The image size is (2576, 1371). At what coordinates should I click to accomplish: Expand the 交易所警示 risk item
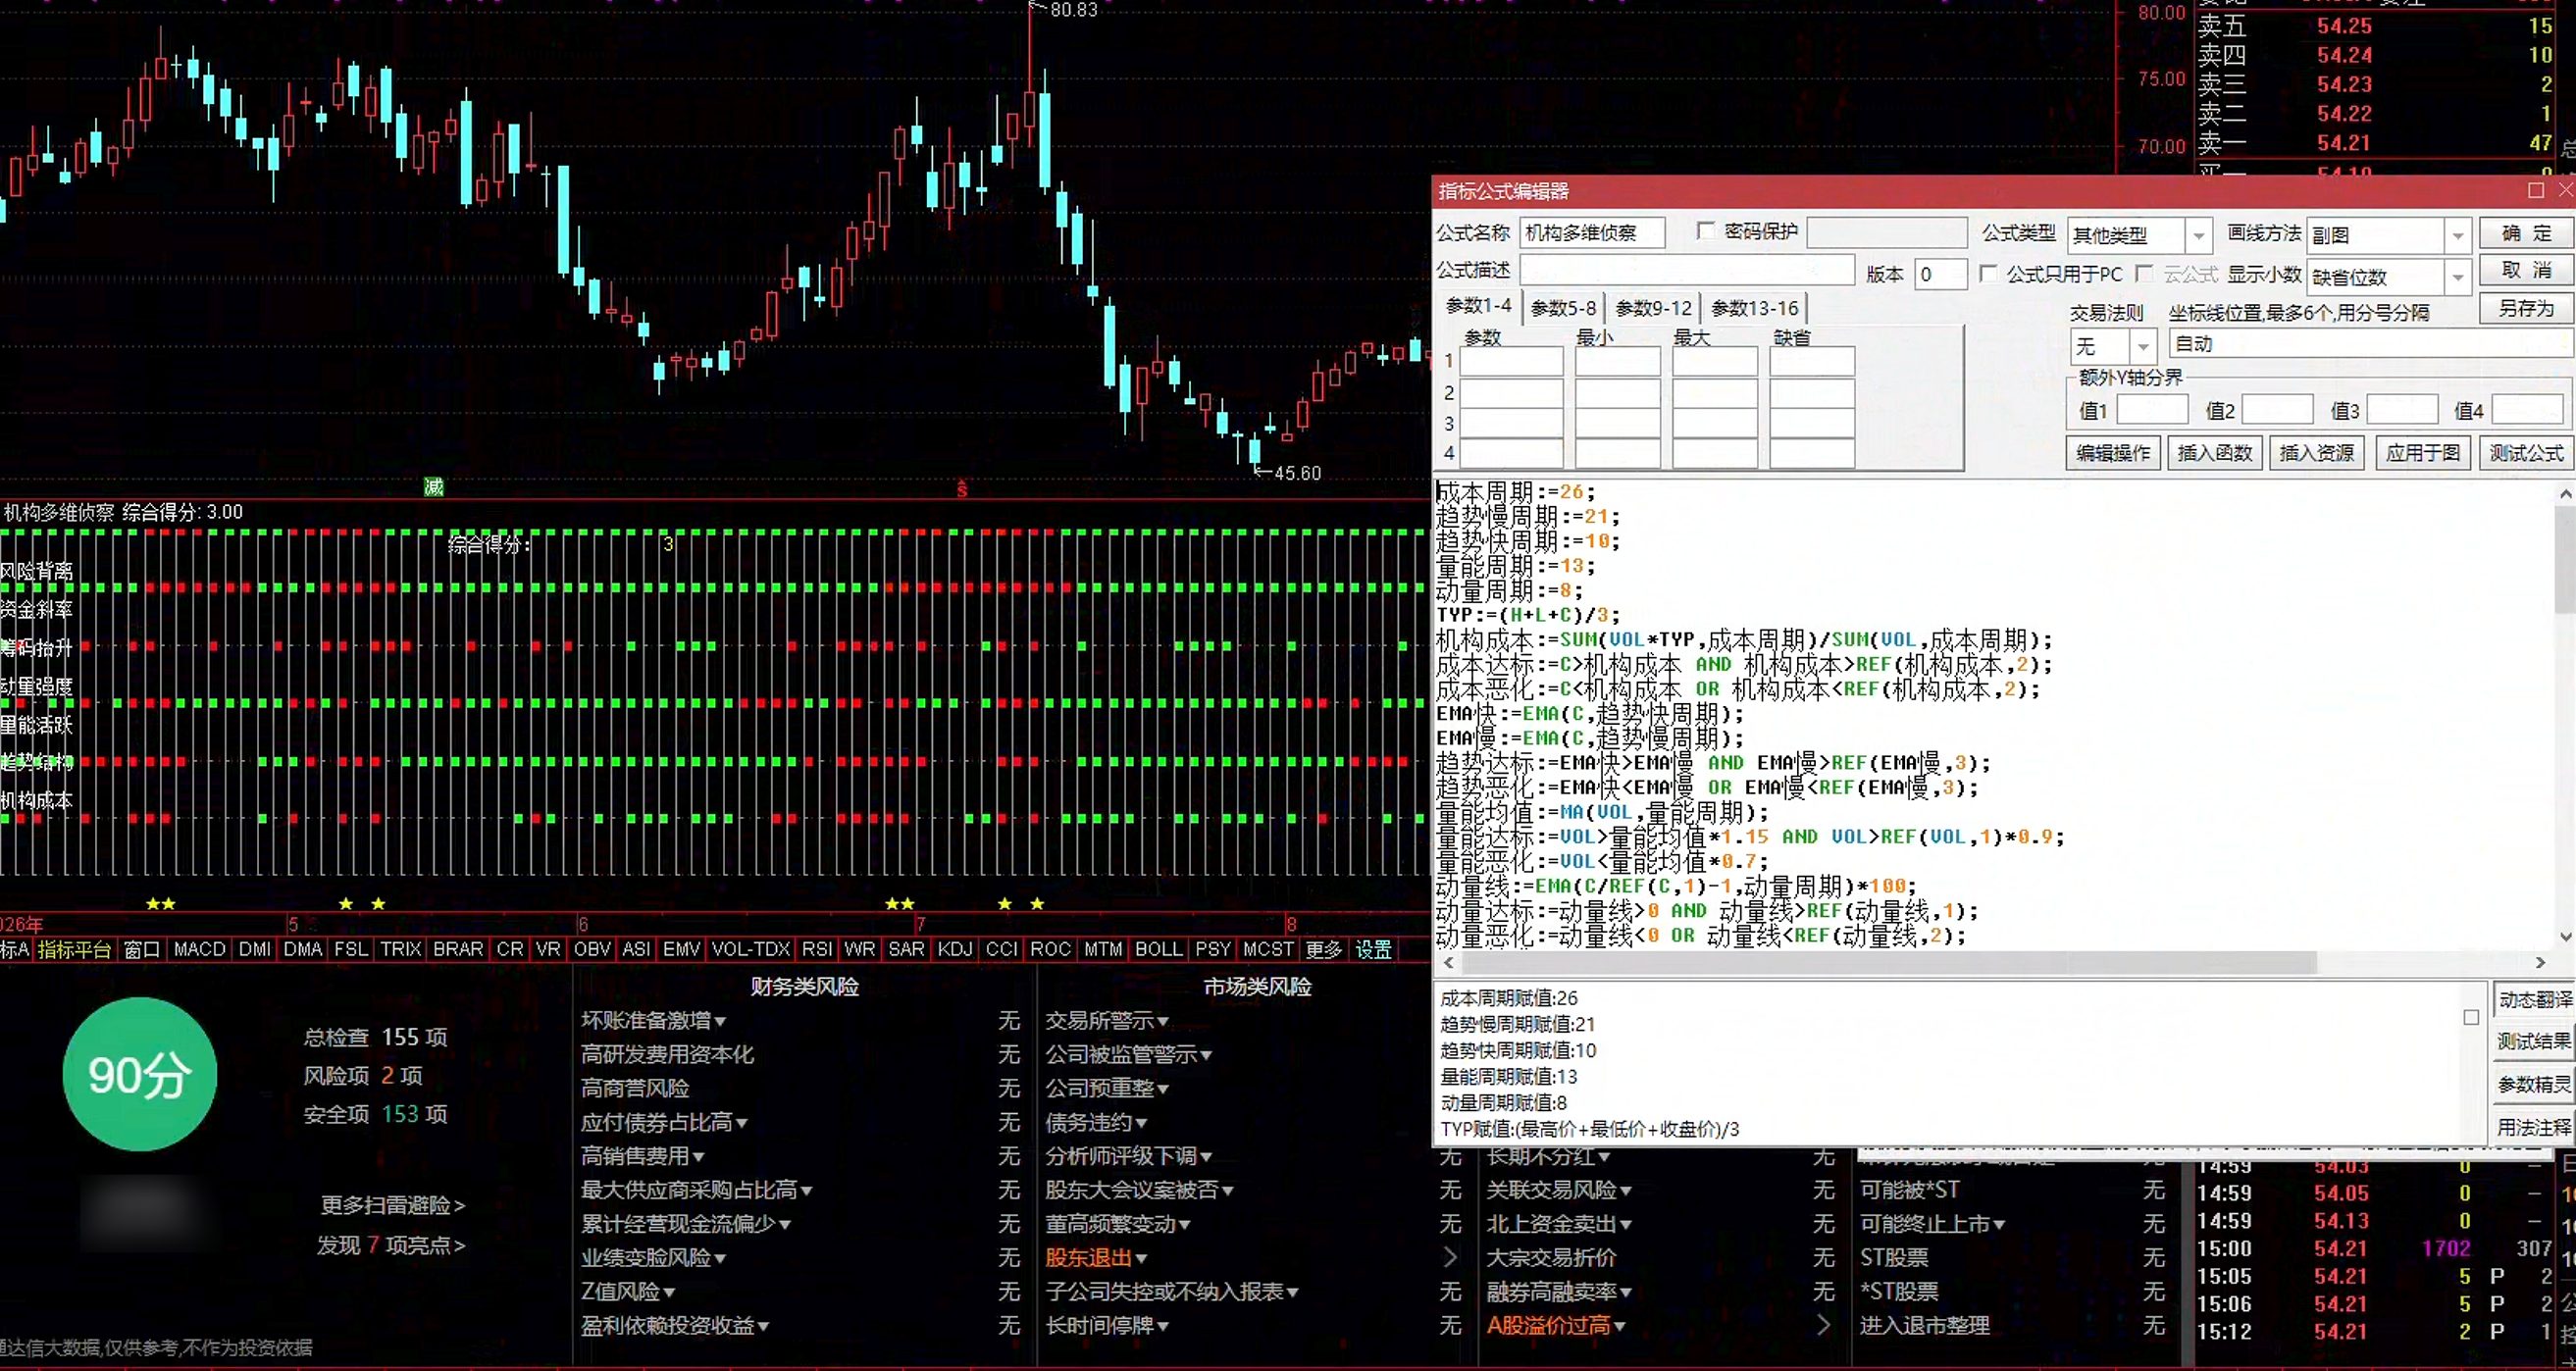[1106, 1020]
